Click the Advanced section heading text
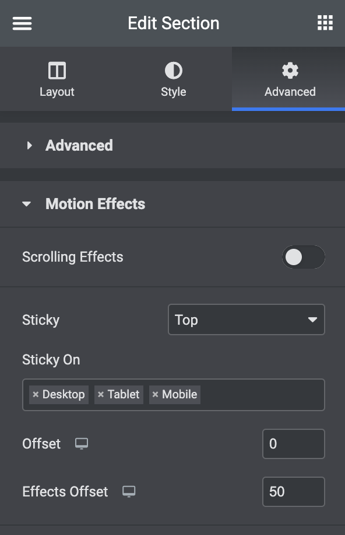Screen dimensions: 345x535 79,145
